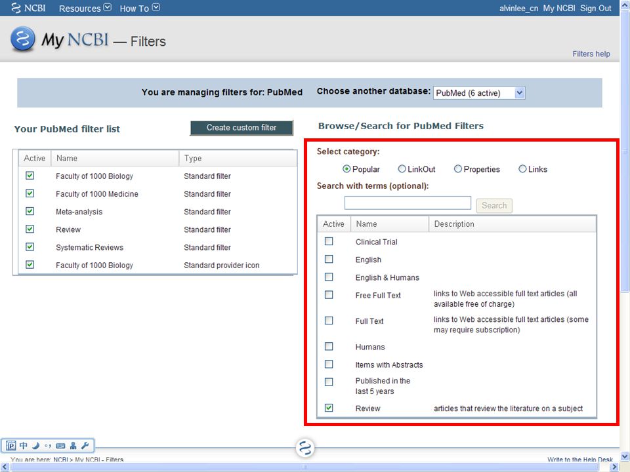The height and width of the screenshot is (472, 630).
Task: Click the Published in the last 5 years name
Action: point(383,385)
